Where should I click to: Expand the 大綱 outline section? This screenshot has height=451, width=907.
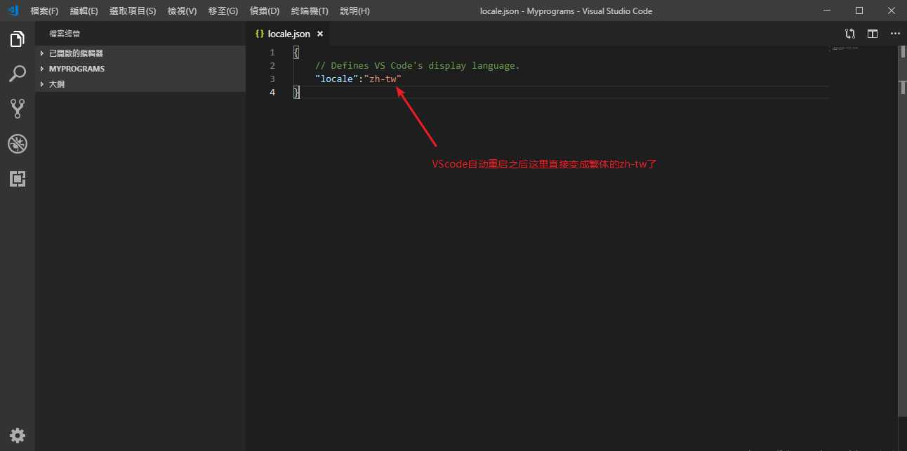tap(140, 84)
